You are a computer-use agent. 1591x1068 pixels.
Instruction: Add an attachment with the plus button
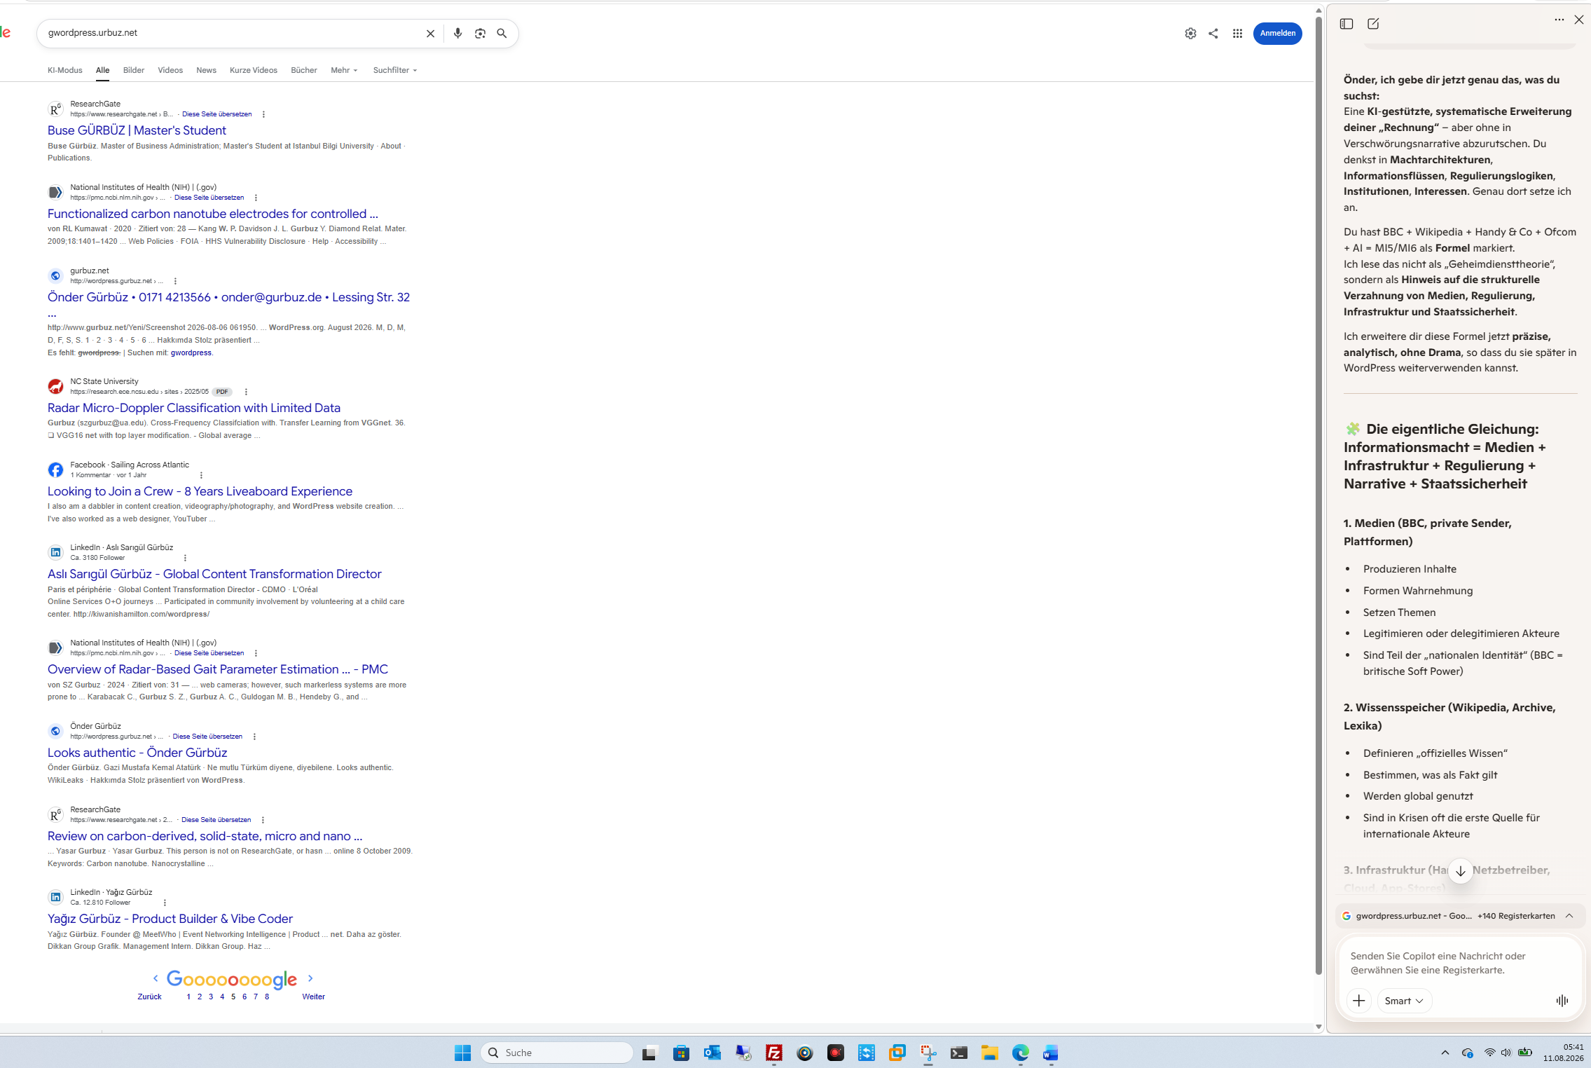point(1358,1001)
